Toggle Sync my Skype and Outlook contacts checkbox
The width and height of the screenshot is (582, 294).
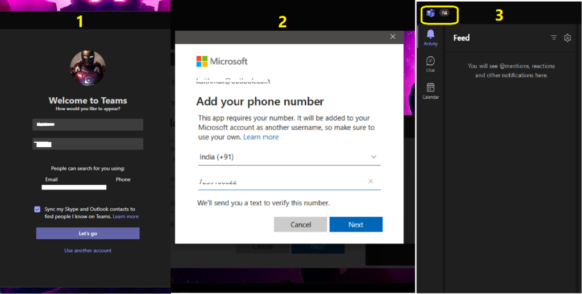click(x=37, y=209)
